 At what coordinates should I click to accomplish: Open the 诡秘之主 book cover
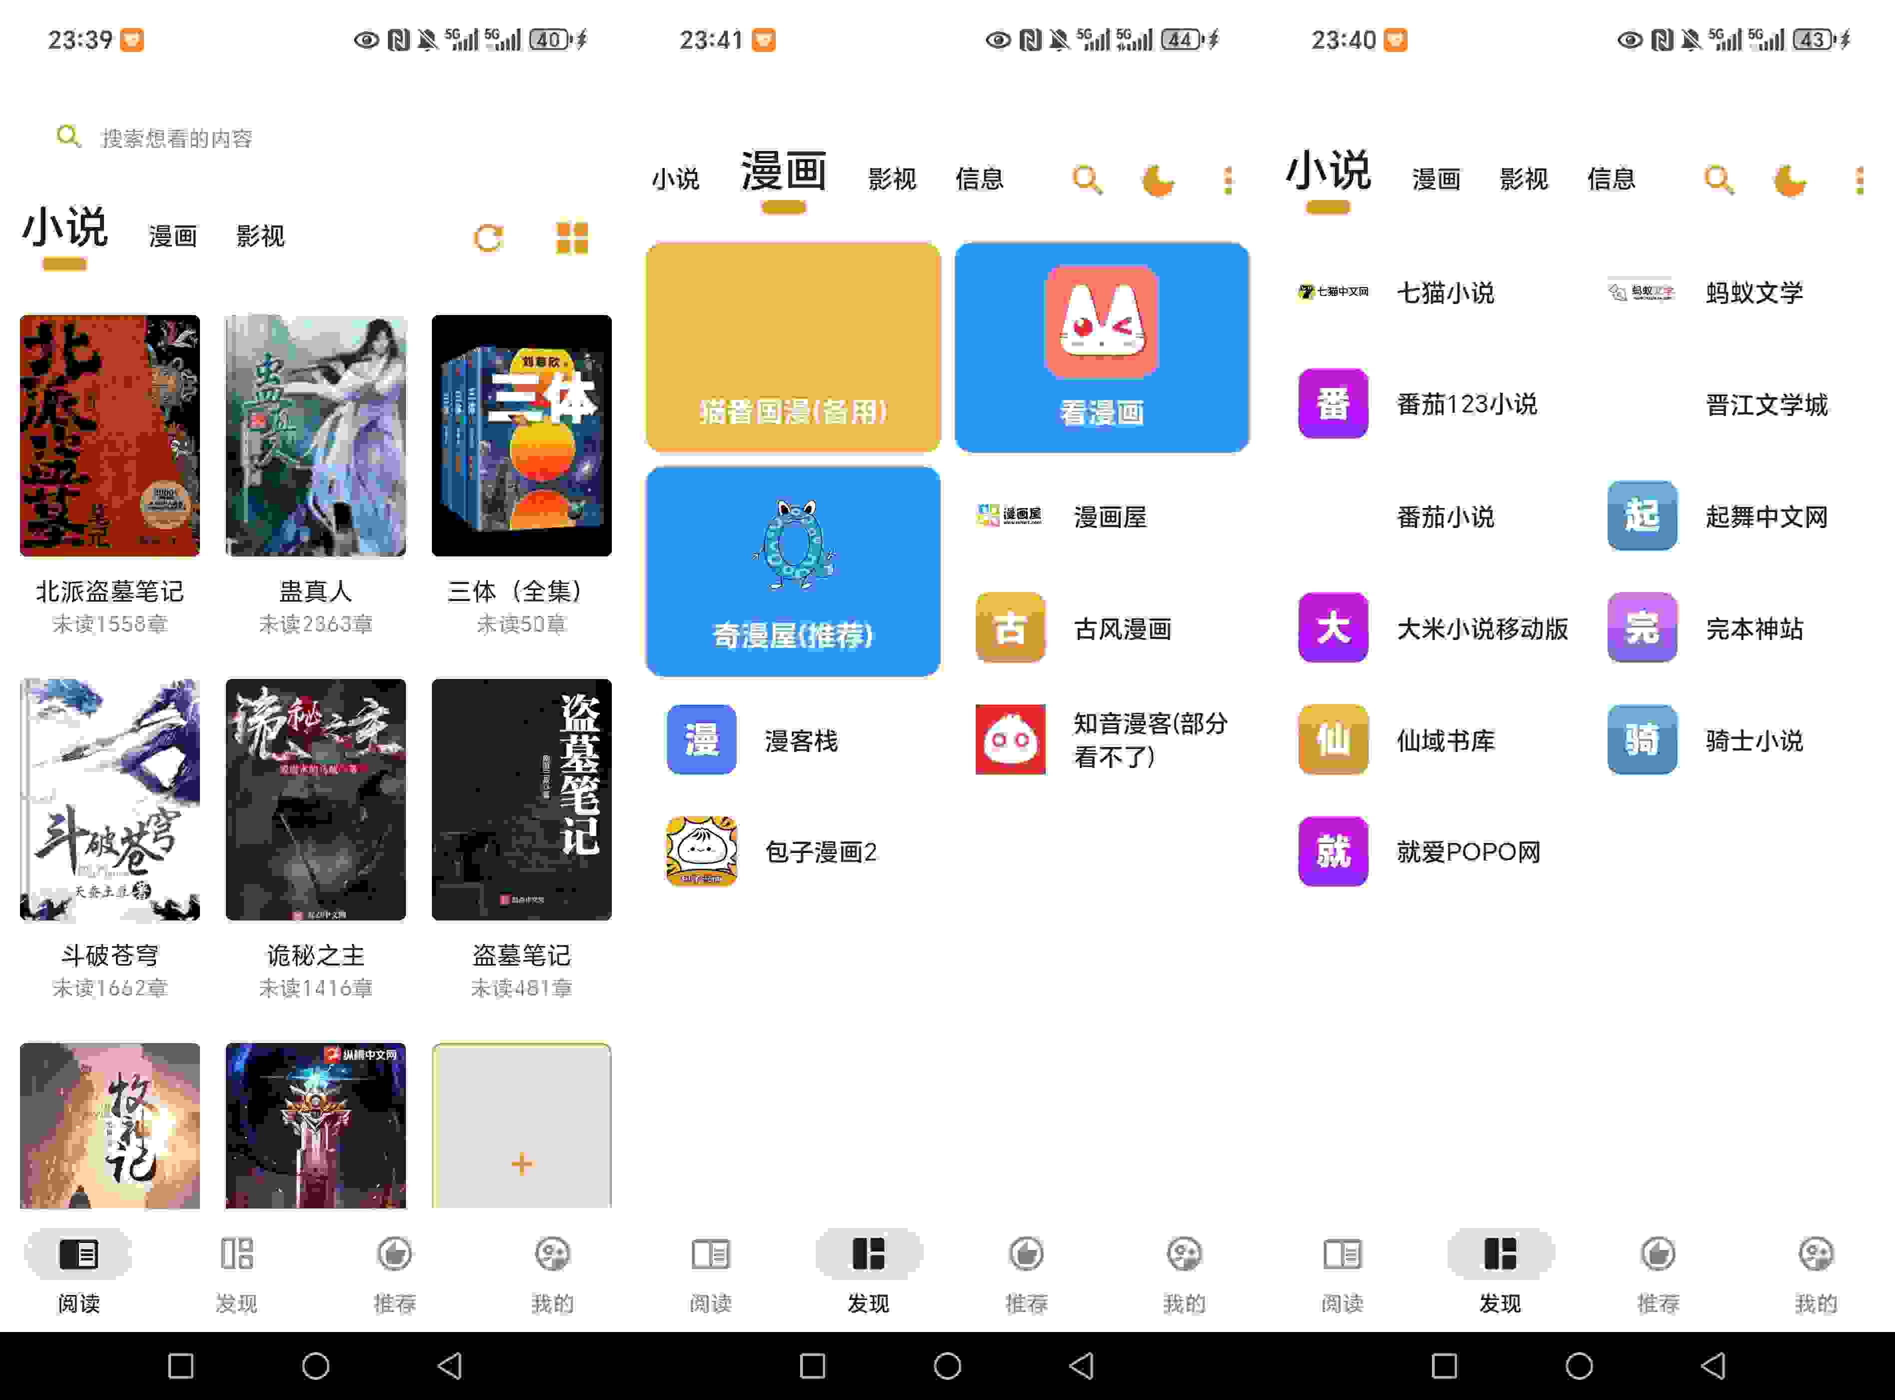point(315,799)
